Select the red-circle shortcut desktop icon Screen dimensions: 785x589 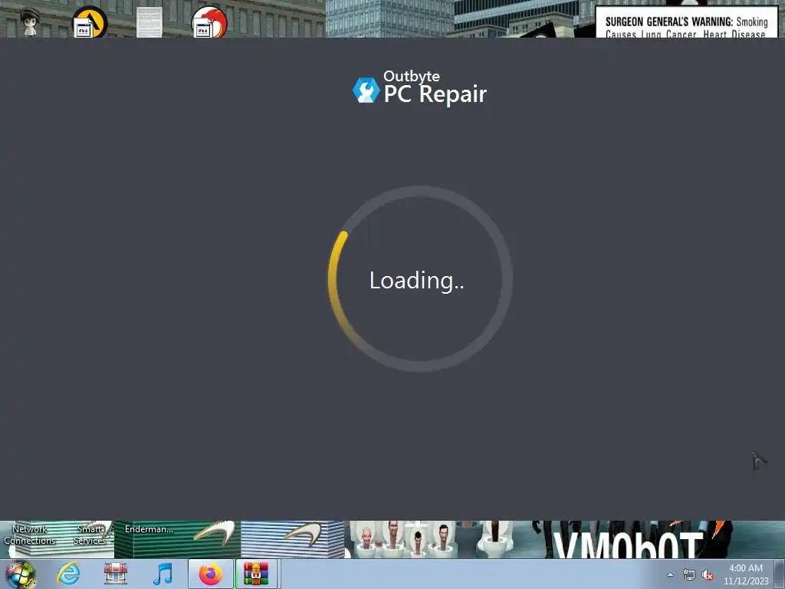coord(209,22)
